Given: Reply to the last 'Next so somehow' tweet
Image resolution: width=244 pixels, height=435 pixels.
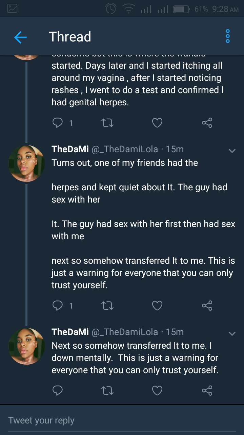Looking at the screenshot, I should tap(58, 390).
